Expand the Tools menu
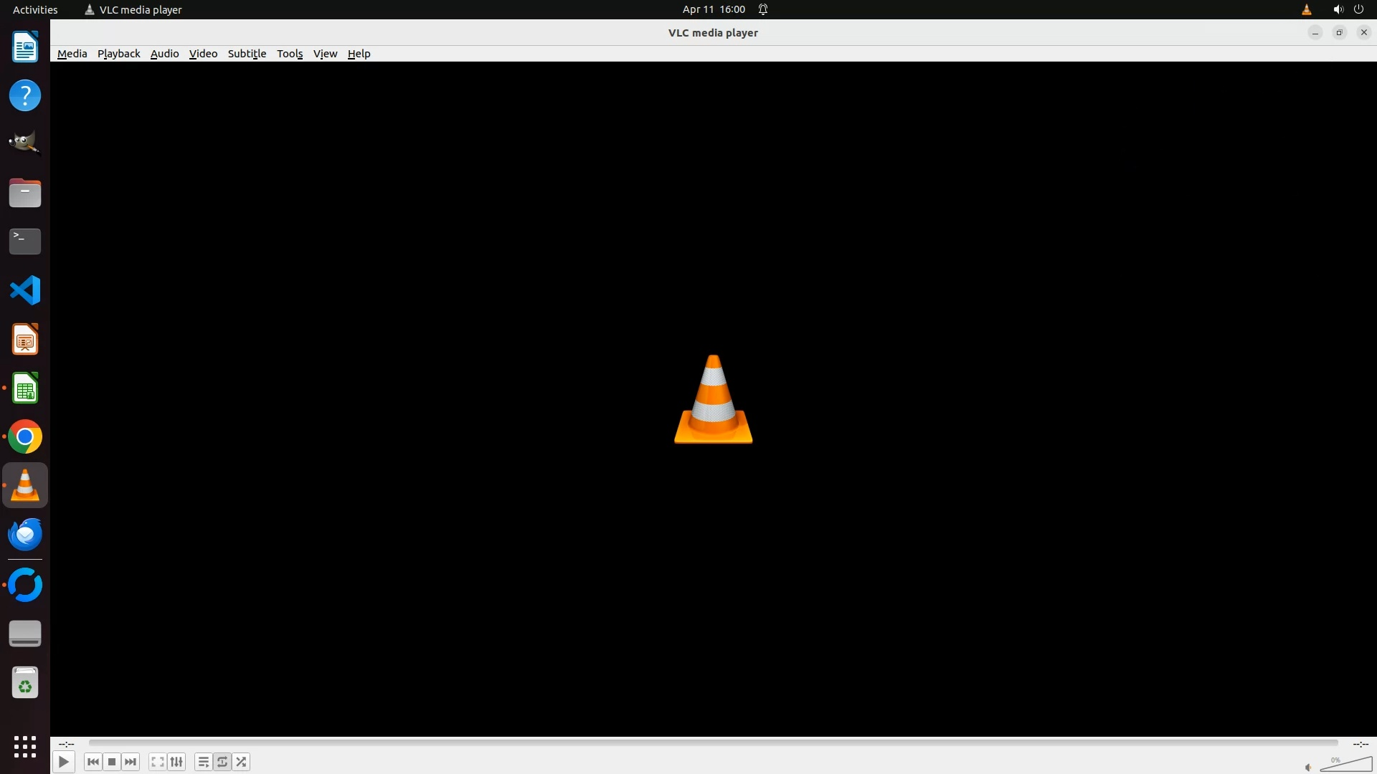The height and width of the screenshot is (774, 1377). [x=290, y=54]
